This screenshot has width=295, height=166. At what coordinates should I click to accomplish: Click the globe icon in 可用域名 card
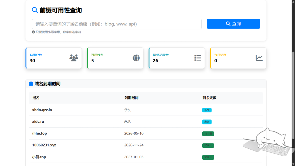(x=136, y=58)
